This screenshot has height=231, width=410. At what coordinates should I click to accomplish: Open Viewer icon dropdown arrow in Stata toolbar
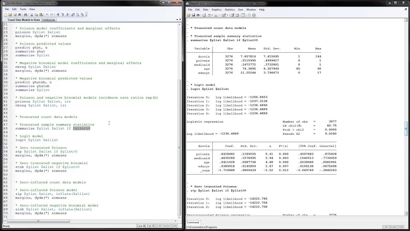pyautogui.click(x=212, y=15)
